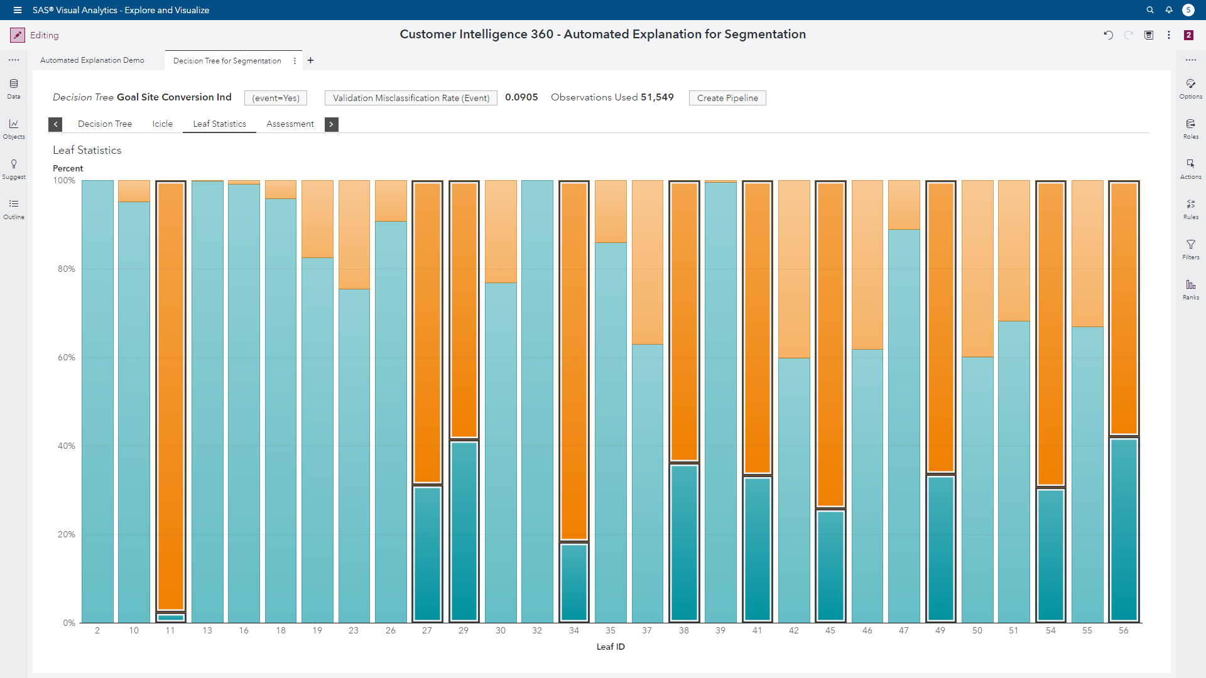Open the Options pane icon
Image resolution: width=1206 pixels, height=678 pixels.
pyautogui.click(x=1190, y=83)
